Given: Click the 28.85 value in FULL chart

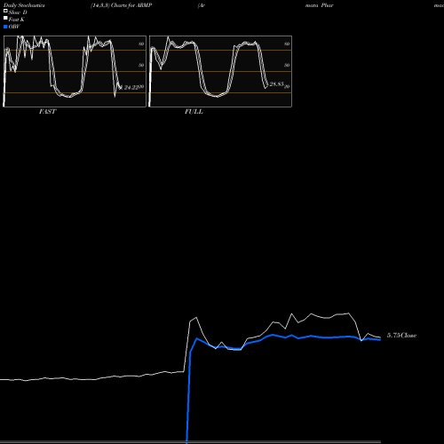Looking at the screenshot, I should [x=277, y=84].
